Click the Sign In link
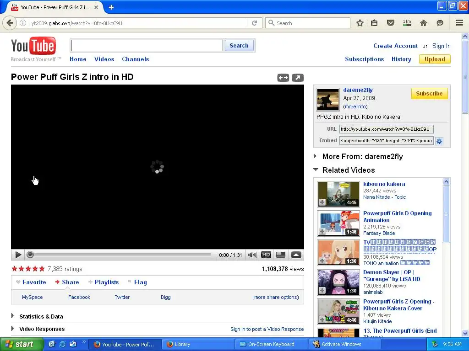The height and width of the screenshot is (351, 469). 441,46
